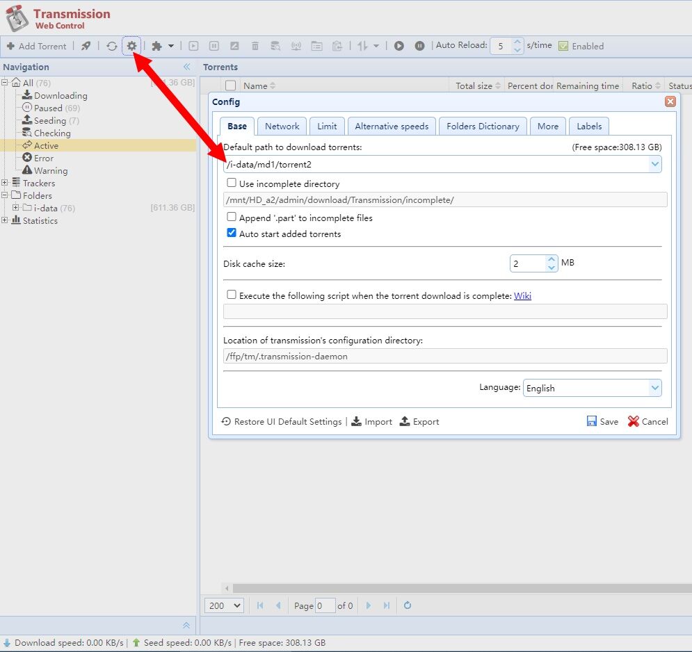Save the config settings
Viewport: 692px width, 652px height.
(x=602, y=421)
